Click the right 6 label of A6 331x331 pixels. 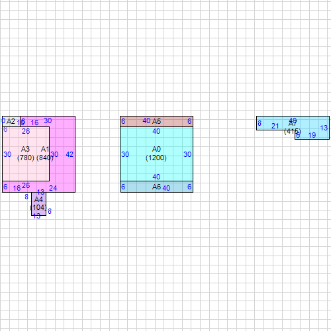pos(189,187)
